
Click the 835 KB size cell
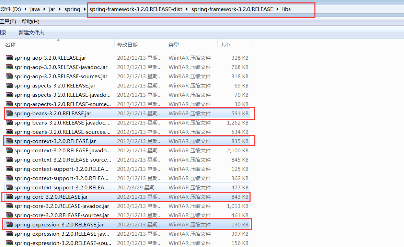pyautogui.click(x=240, y=141)
